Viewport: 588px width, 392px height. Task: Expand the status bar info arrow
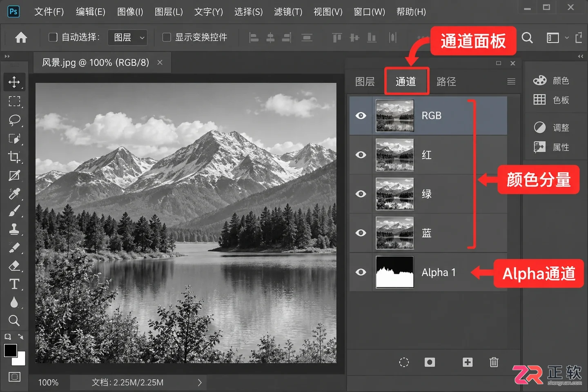click(x=200, y=383)
